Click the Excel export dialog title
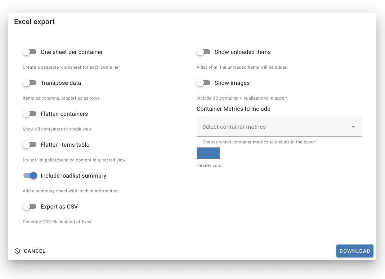Screen dimensions: 385x279 (x=34, y=22)
